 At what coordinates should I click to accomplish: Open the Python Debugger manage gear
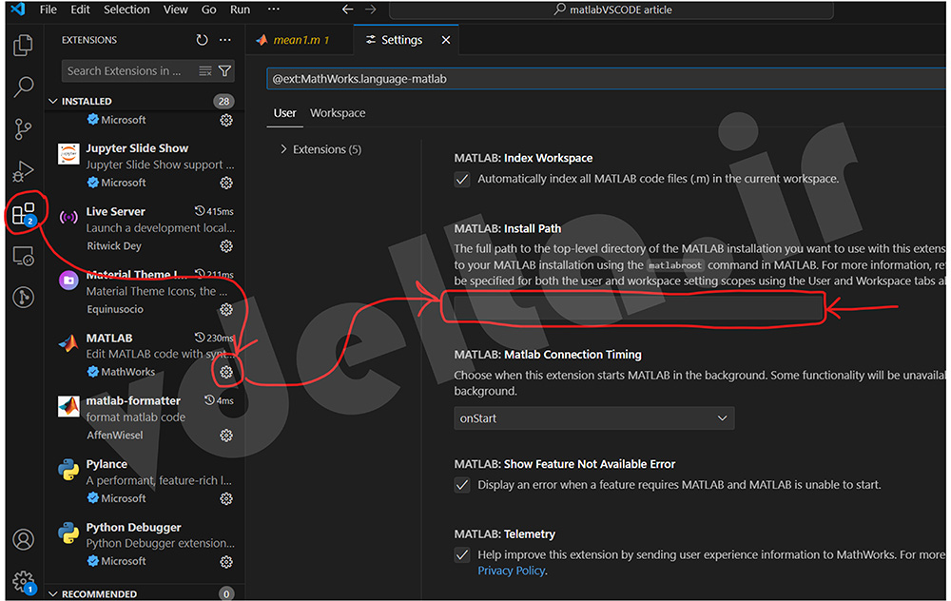click(x=226, y=562)
